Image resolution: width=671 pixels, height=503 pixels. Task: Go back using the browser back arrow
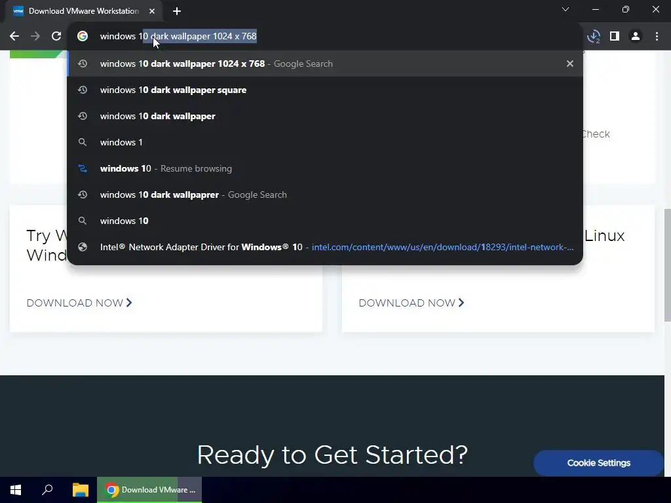(14, 37)
